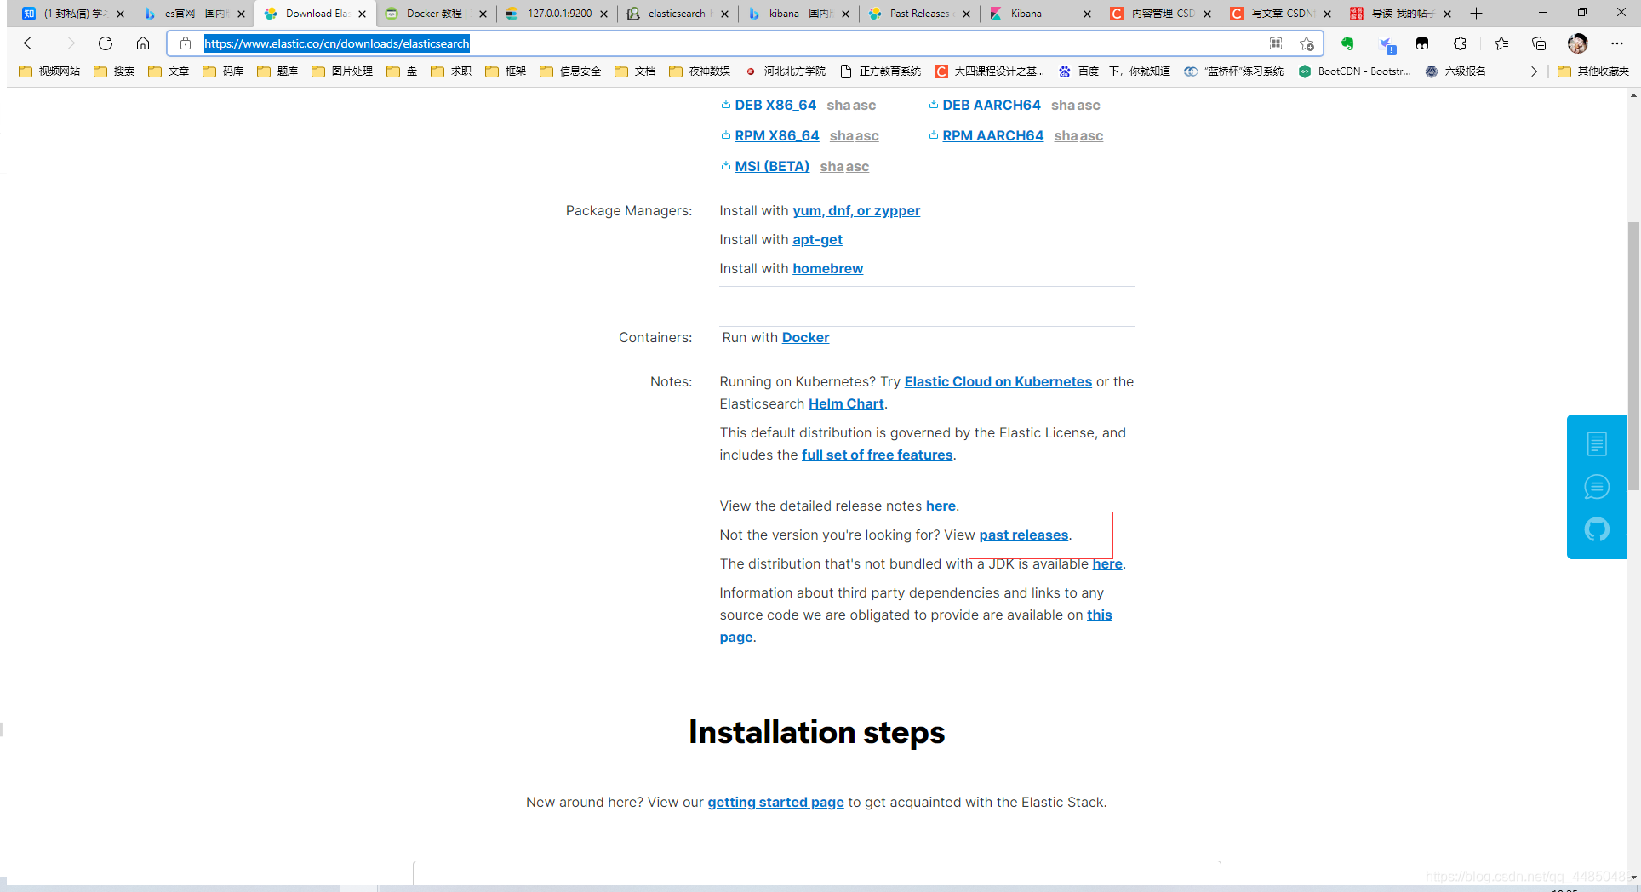The image size is (1641, 892).
Task: Open the 题库 bookmark folder
Action: pyautogui.click(x=277, y=71)
